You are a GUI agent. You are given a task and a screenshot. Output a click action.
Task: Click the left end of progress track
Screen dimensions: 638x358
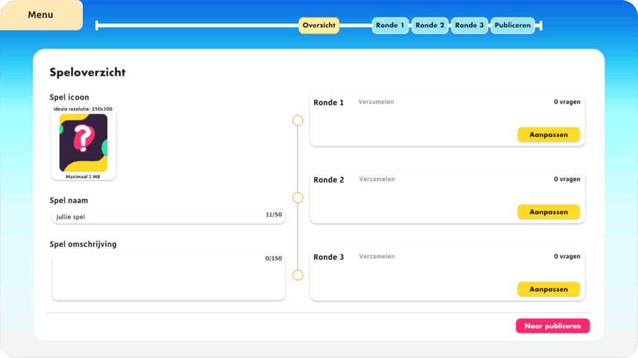click(x=97, y=25)
